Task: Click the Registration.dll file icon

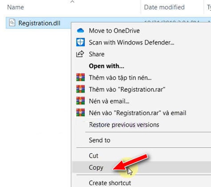Action: 12,23
